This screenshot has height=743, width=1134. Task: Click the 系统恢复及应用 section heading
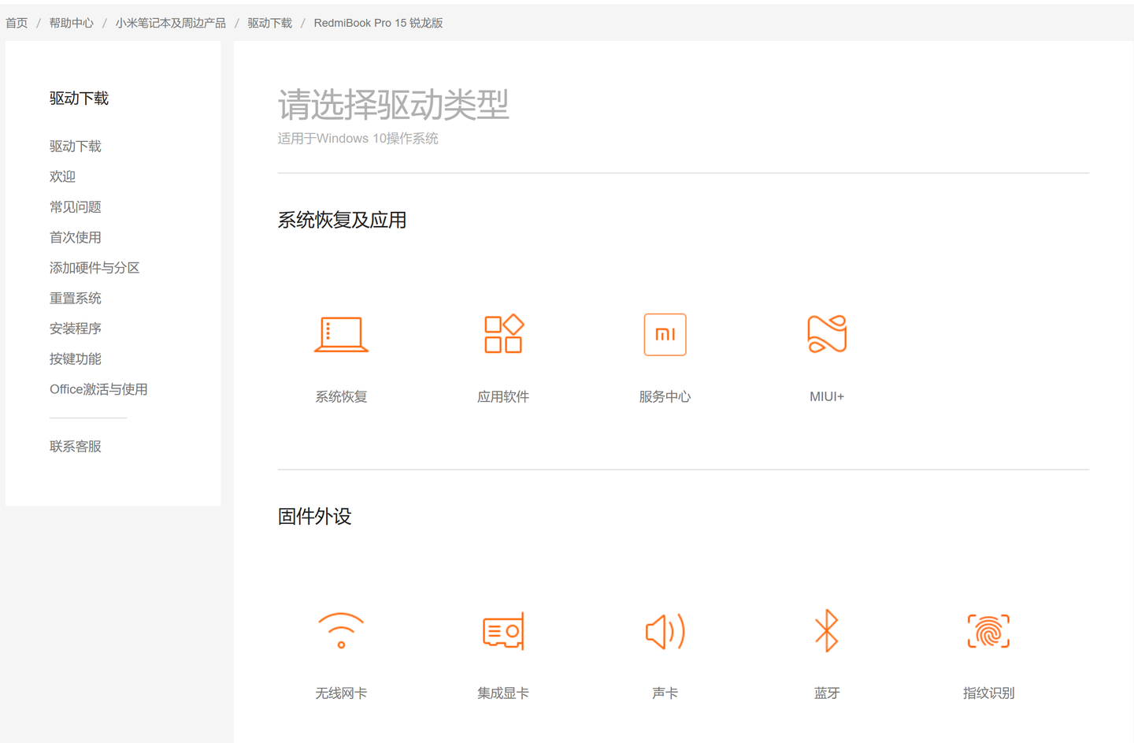coord(343,220)
